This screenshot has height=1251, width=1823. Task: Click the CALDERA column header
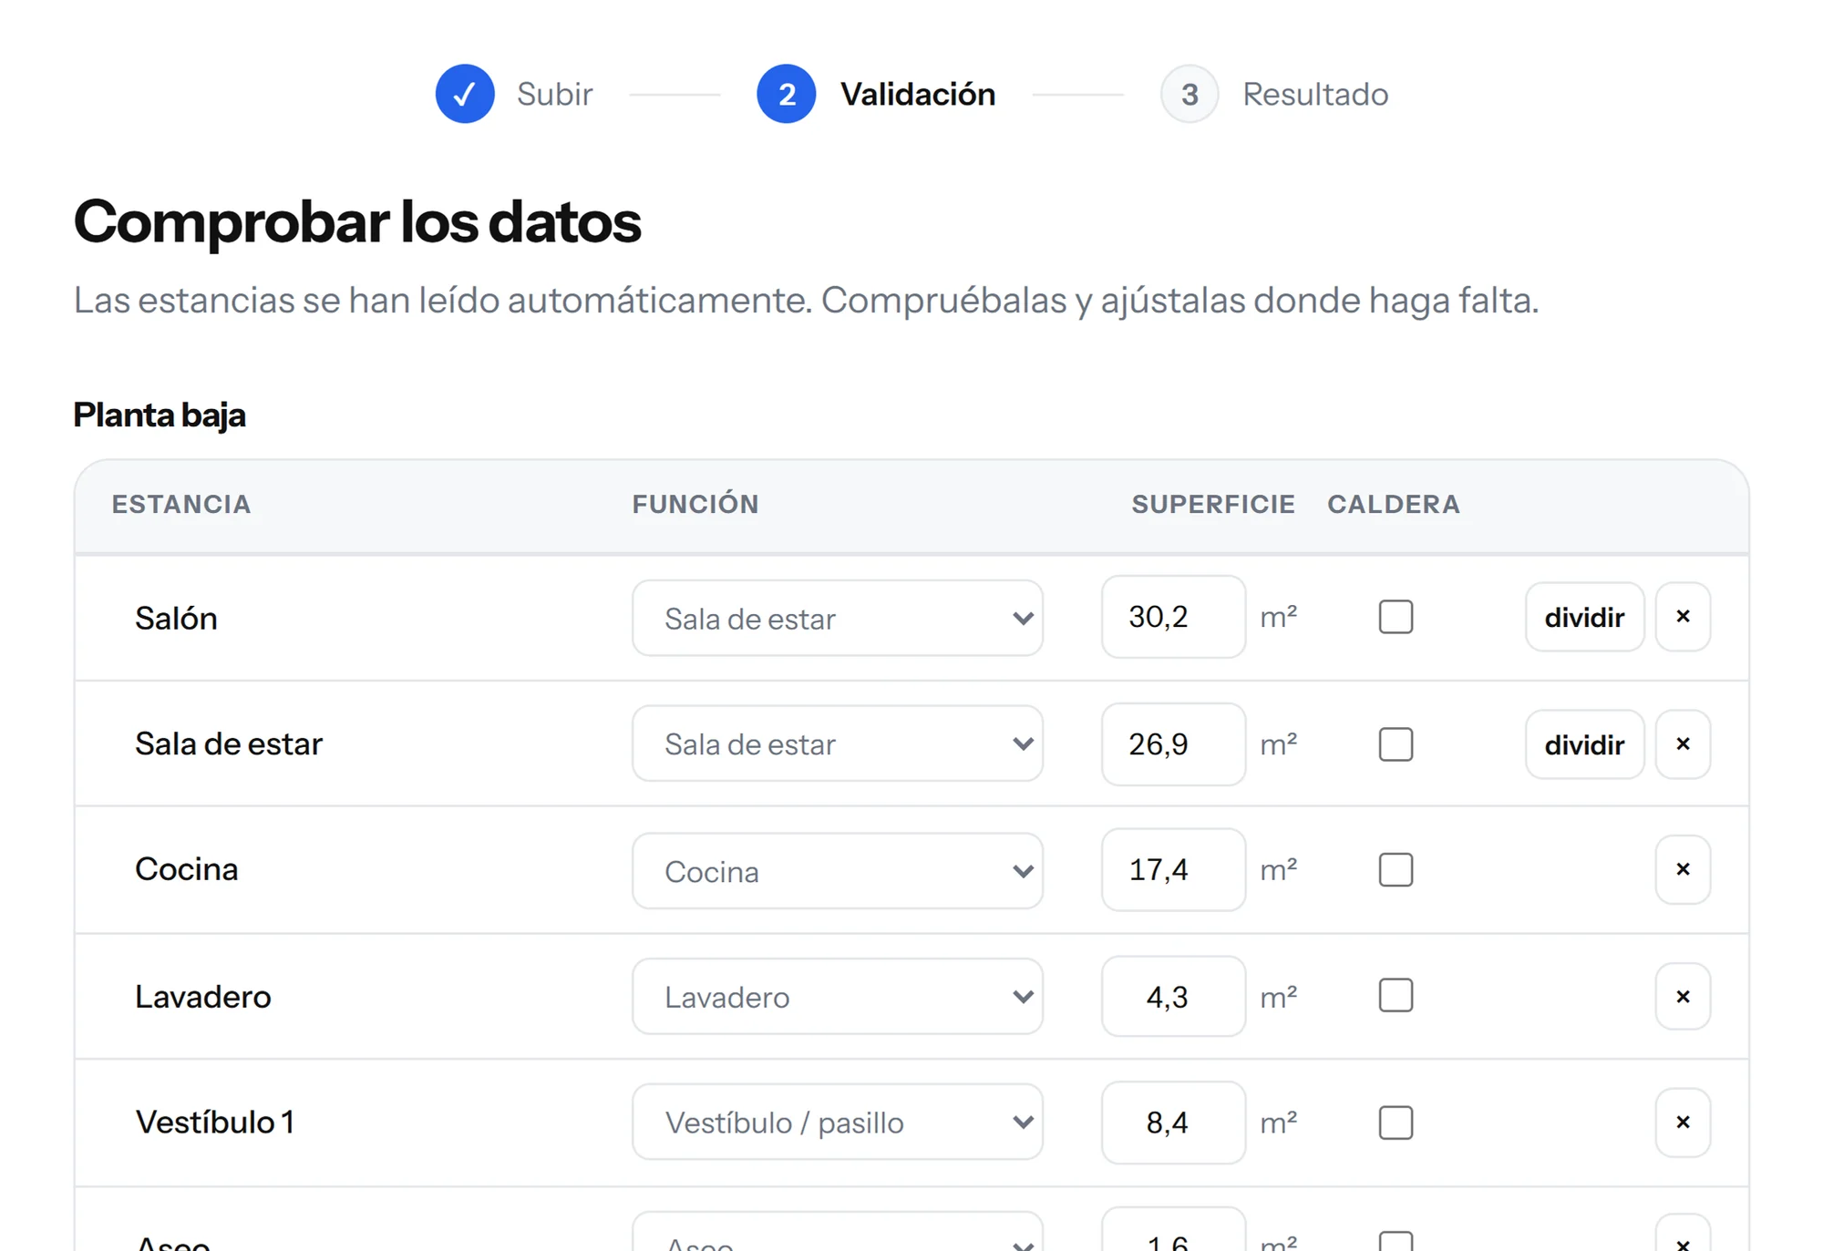tap(1394, 504)
